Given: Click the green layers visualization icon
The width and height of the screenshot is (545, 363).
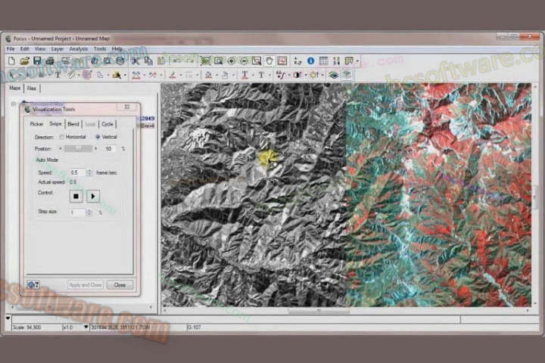Looking at the screenshot, I should pyautogui.click(x=333, y=75).
